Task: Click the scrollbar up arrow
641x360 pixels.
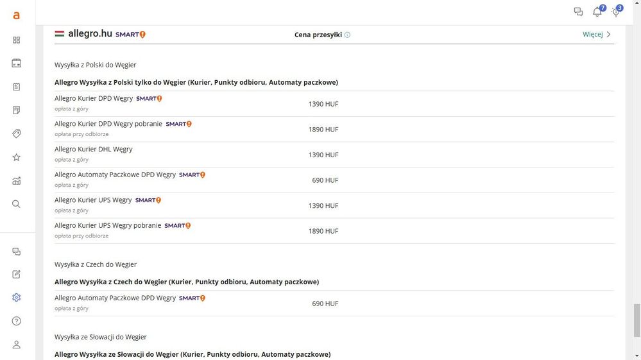Action: (636, 4)
